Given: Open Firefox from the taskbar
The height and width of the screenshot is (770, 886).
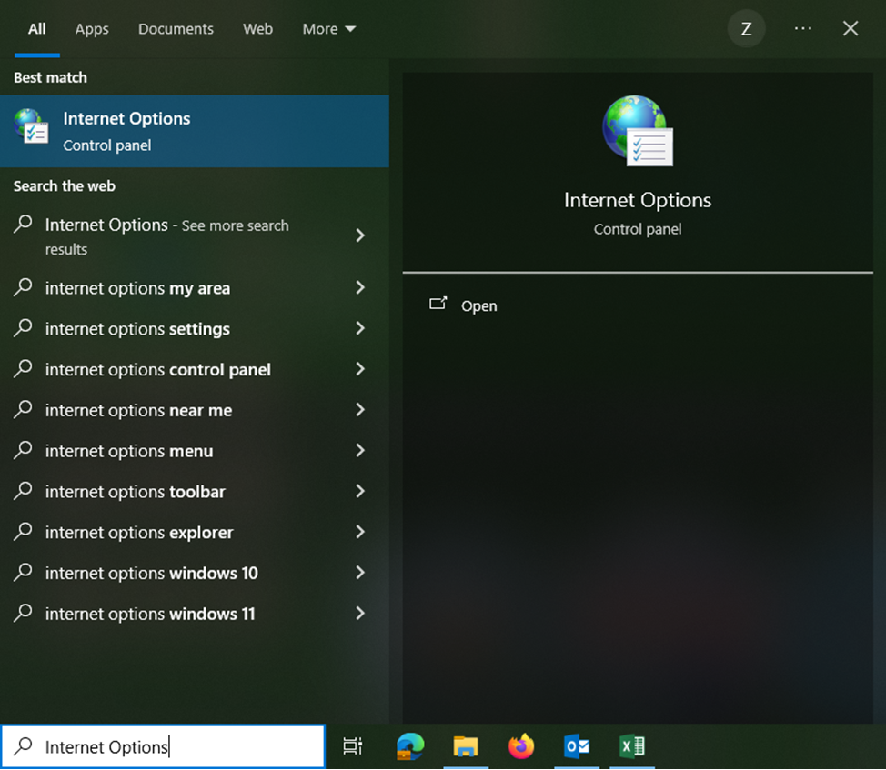Looking at the screenshot, I should tap(521, 746).
